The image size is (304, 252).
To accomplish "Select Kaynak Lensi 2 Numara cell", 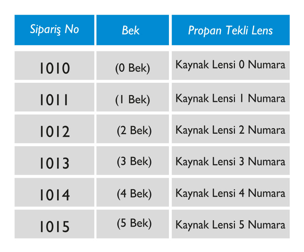I will (x=230, y=130).
